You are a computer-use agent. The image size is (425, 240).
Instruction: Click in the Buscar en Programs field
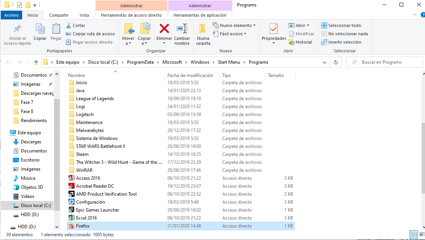tap(385, 62)
